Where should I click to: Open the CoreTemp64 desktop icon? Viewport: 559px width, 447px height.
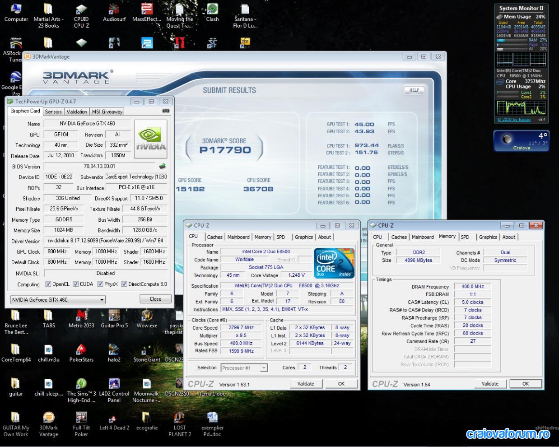[x=16, y=353]
